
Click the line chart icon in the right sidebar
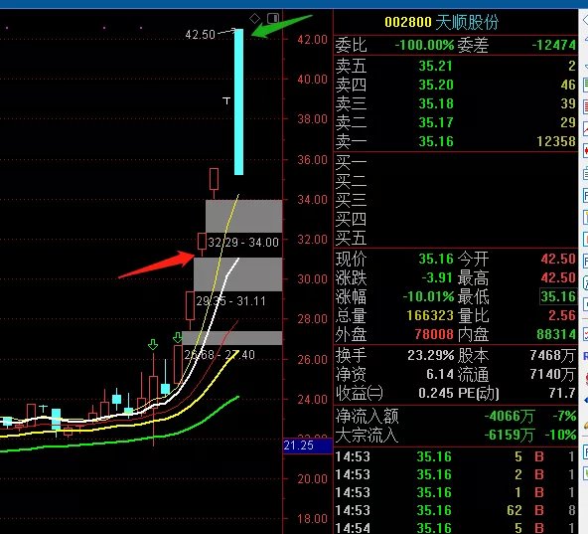pyautogui.click(x=585, y=129)
